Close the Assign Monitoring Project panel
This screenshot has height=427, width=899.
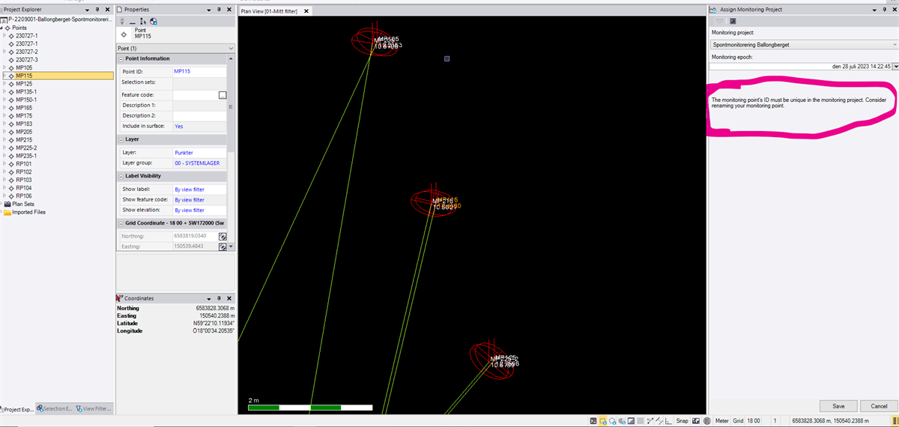[893, 10]
